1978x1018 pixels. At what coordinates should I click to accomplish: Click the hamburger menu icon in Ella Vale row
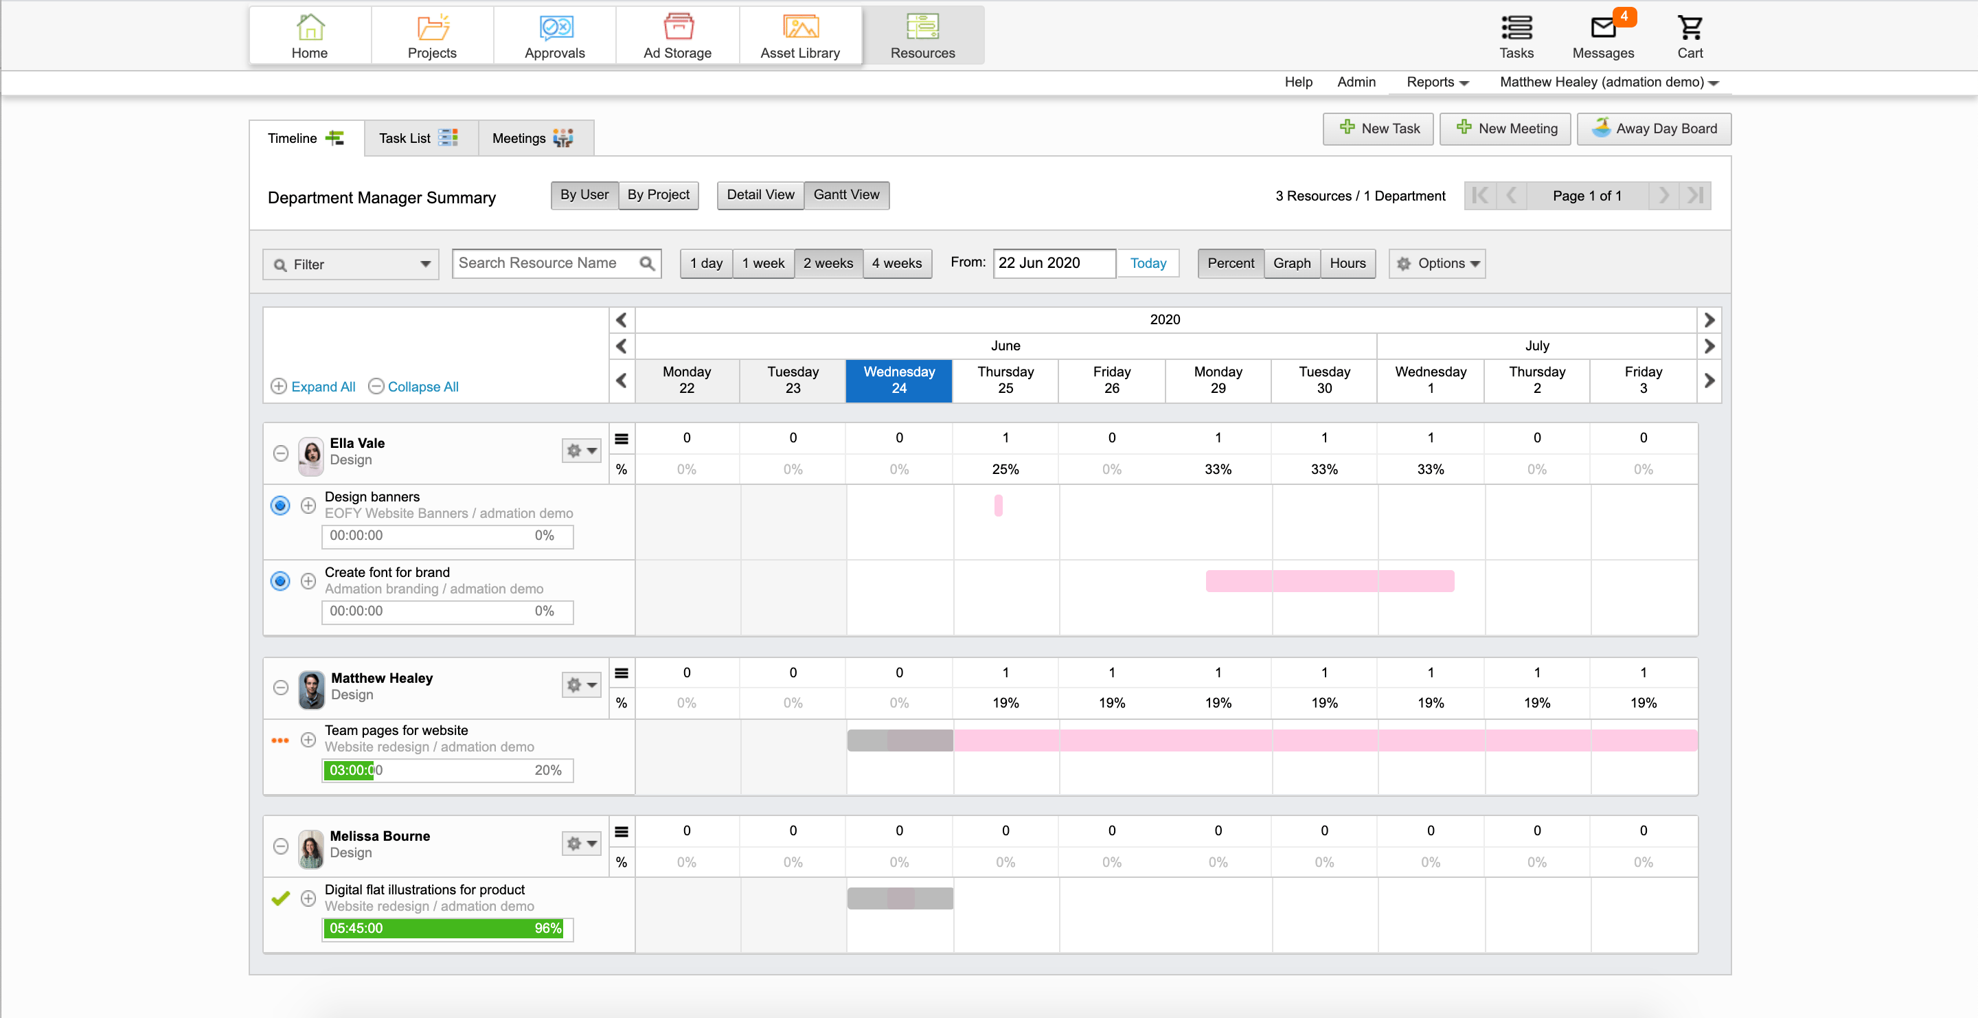click(621, 439)
